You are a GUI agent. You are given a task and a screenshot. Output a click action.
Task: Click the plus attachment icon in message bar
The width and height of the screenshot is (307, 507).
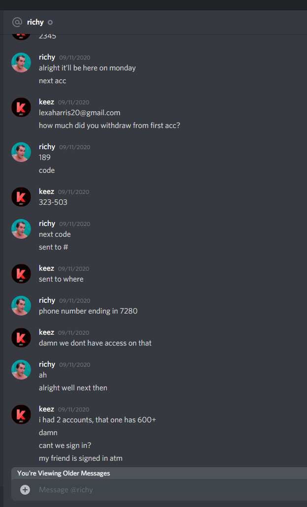click(25, 490)
